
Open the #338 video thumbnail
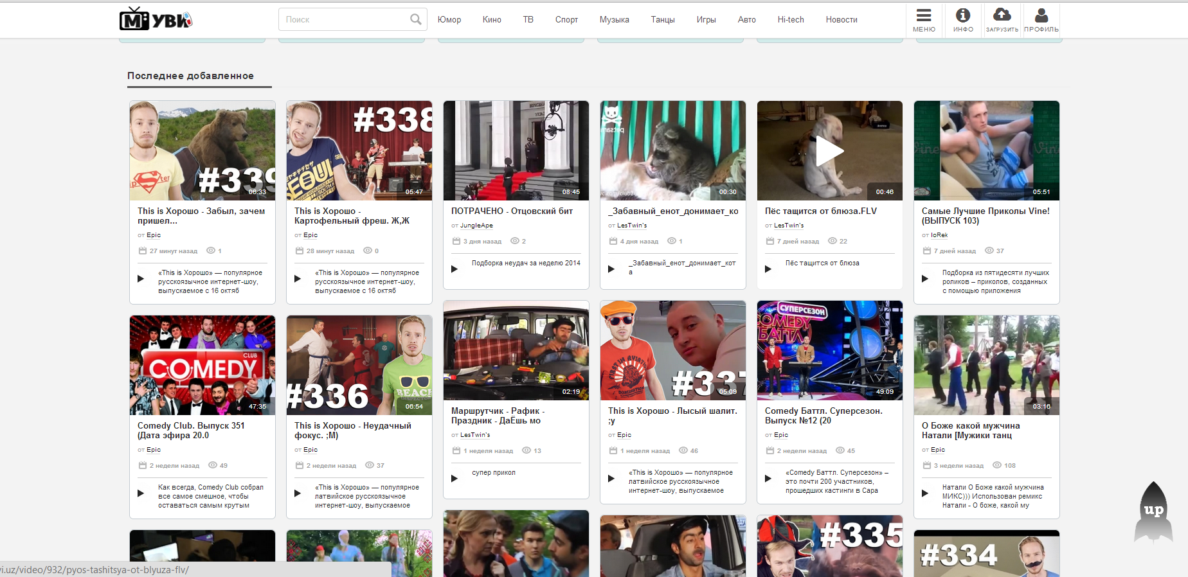pos(359,150)
